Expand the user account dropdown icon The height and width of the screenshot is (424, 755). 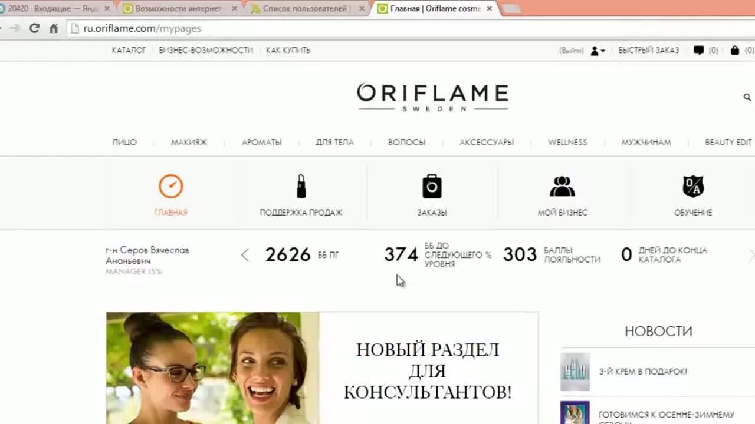coord(598,51)
